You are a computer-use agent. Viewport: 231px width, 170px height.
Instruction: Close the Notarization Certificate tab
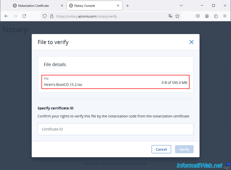tap(62, 6)
